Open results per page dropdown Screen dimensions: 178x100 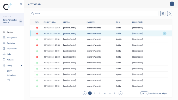[x=144, y=93]
